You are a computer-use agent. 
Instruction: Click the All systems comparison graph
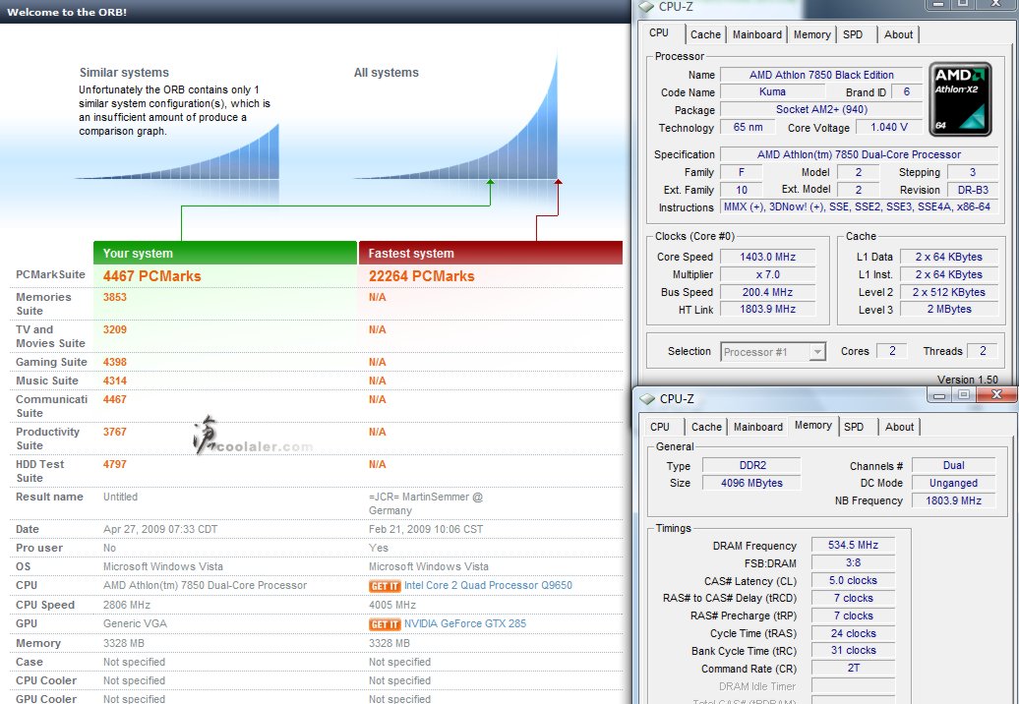coord(455,117)
